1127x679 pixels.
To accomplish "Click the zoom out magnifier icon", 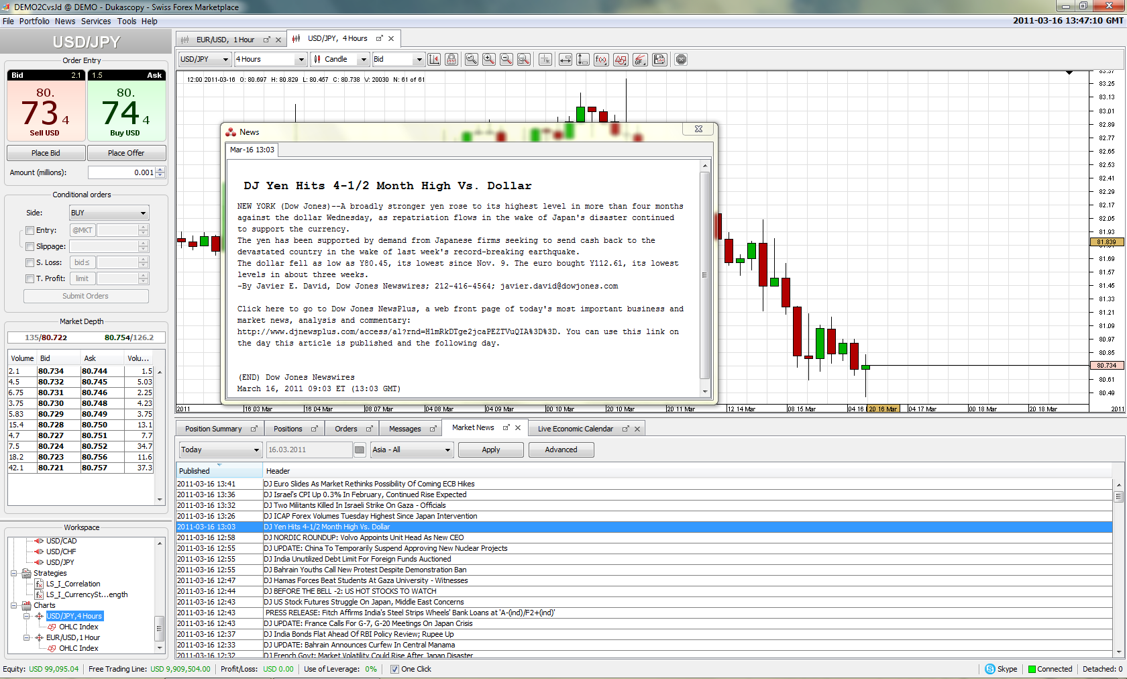I will pos(506,59).
